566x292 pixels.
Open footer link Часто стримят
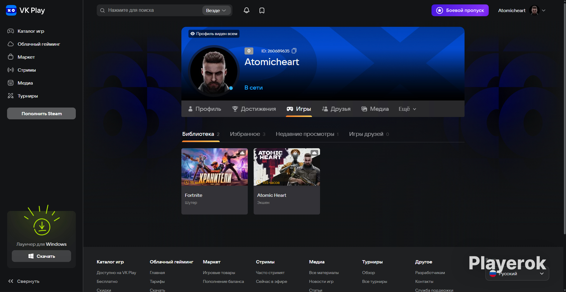coord(270,273)
